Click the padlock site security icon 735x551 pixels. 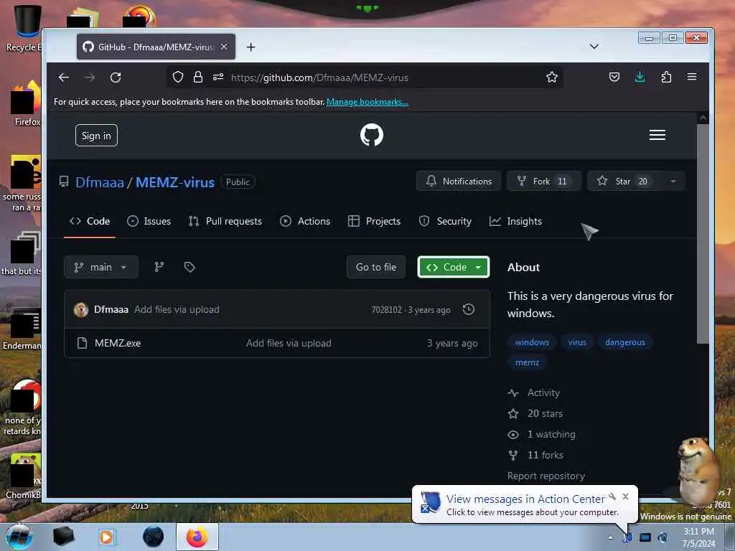(198, 77)
